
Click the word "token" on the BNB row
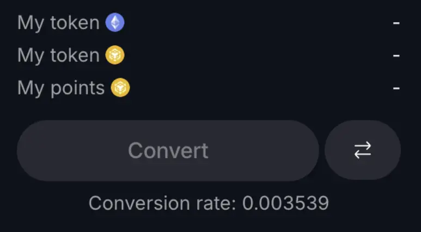tap(74, 55)
